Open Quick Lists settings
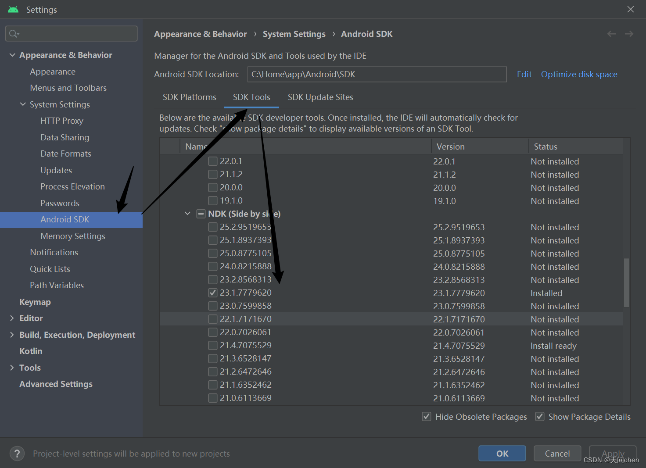Screen dimensions: 646x468 (x=50, y=269)
